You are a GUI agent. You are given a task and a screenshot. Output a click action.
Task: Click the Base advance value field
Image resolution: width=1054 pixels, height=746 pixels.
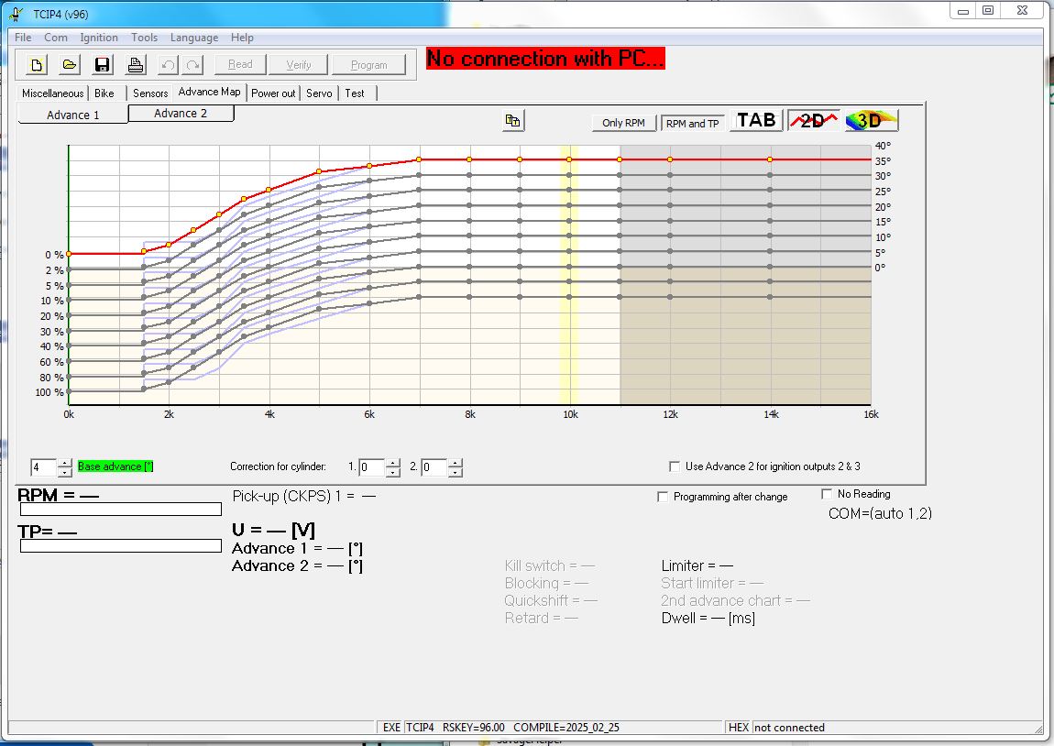[43, 467]
